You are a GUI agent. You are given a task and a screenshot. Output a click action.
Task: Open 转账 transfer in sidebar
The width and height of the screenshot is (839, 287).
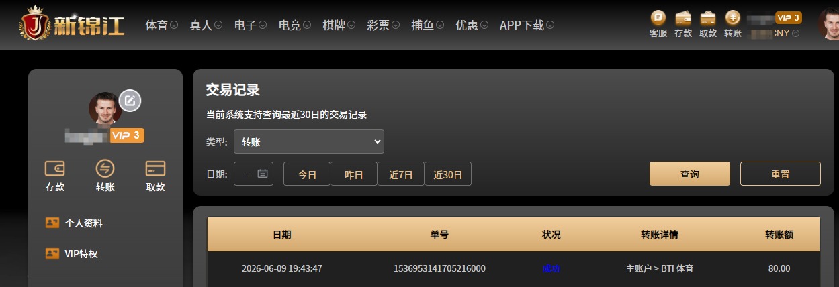pyautogui.click(x=105, y=176)
